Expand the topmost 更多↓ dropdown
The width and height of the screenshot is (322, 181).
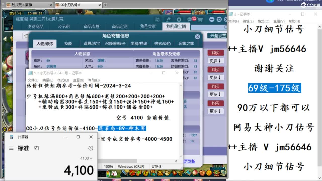pyautogui.click(x=216, y=61)
